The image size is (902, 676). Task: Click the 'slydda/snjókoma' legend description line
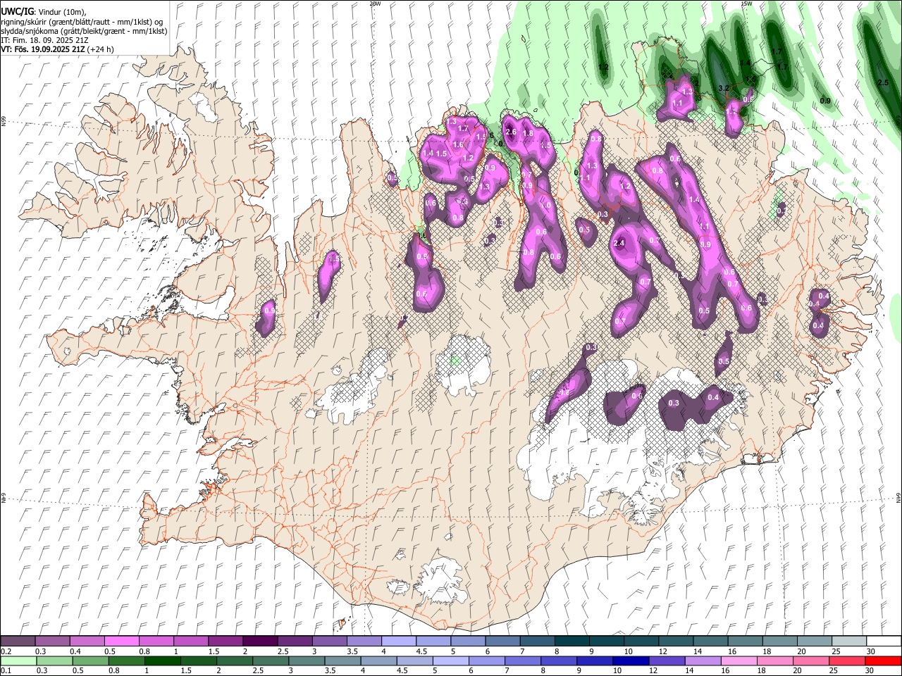(x=84, y=31)
